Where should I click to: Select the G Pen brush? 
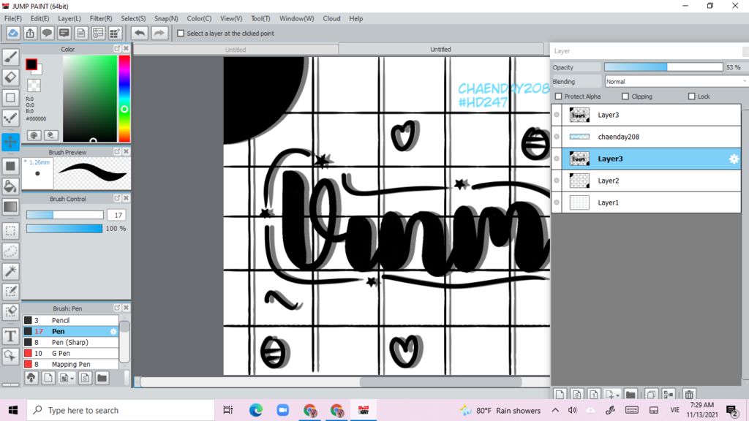(71, 353)
